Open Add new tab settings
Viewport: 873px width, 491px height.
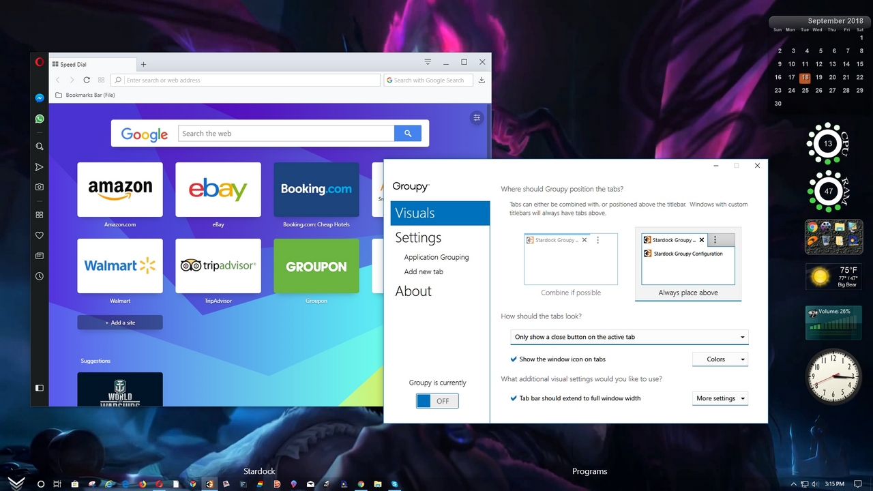[x=424, y=271]
